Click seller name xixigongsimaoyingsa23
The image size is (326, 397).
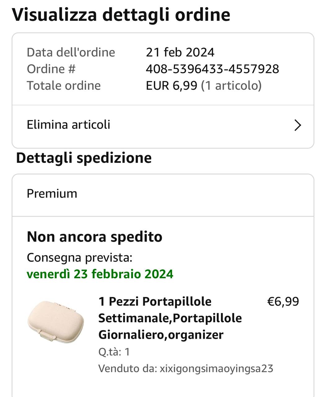[216, 368]
